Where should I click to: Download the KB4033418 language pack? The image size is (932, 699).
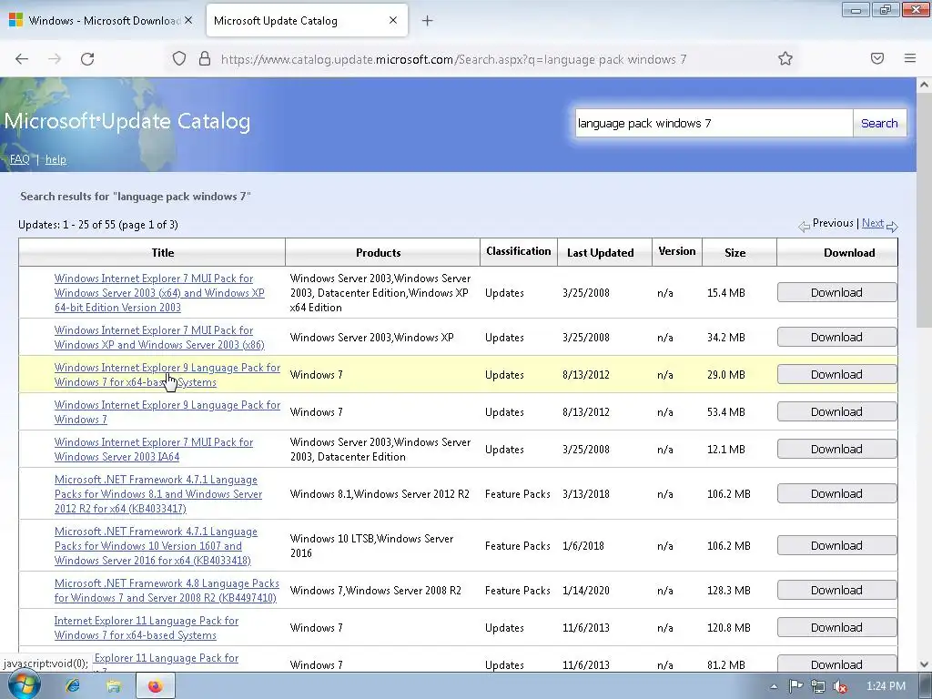pyautogui.click(x=836, y=546)
